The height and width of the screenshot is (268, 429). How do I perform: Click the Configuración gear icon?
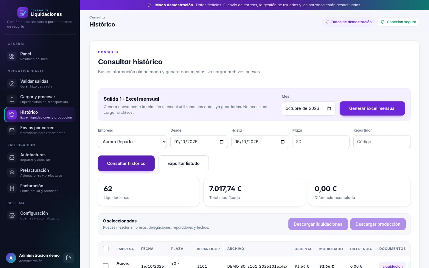click(12, 216)
